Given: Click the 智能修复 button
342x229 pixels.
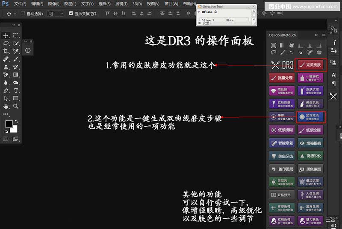Looking at the screenshot, I should [282, 143].
